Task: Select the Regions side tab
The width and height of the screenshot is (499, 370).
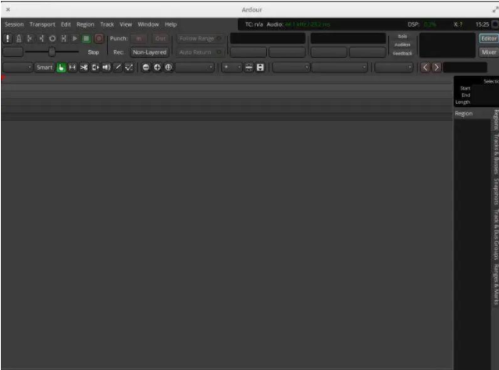Action: click(496, 119)
